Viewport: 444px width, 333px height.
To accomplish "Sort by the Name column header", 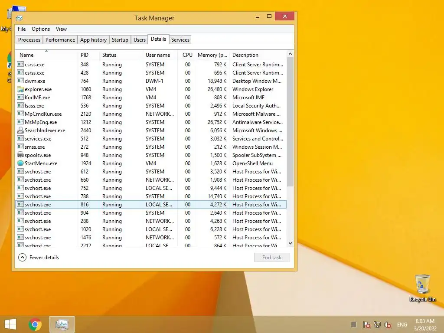I will click(46, 55).
